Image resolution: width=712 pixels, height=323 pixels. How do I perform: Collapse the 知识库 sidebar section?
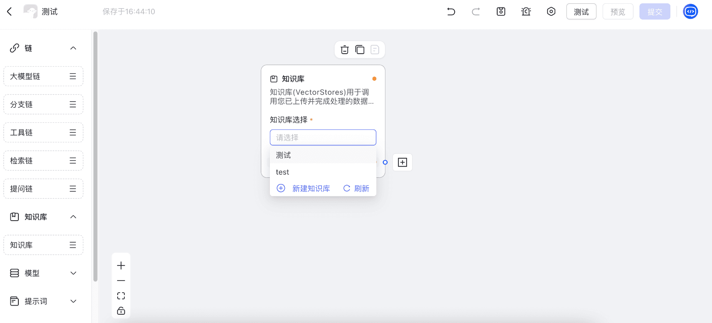coord(73,217)
